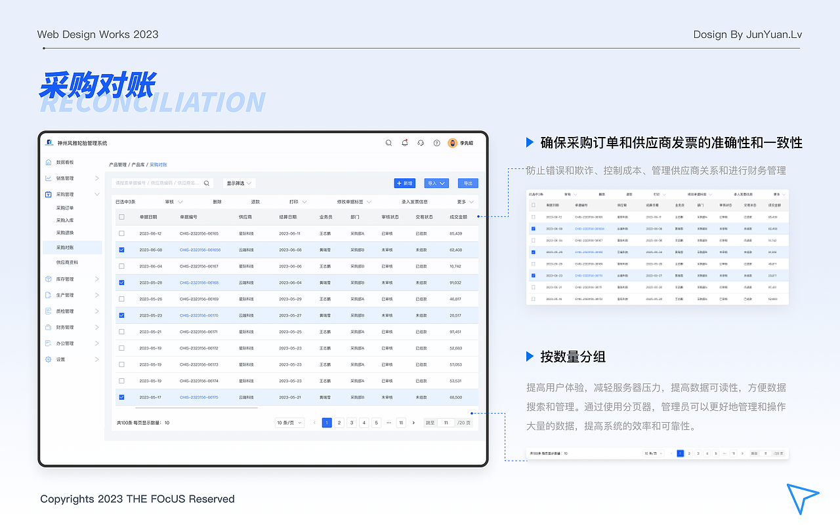Check the row dated 2023-06-12
The width and height of the screenshot is (840, 525).
(x=121, y=233)
